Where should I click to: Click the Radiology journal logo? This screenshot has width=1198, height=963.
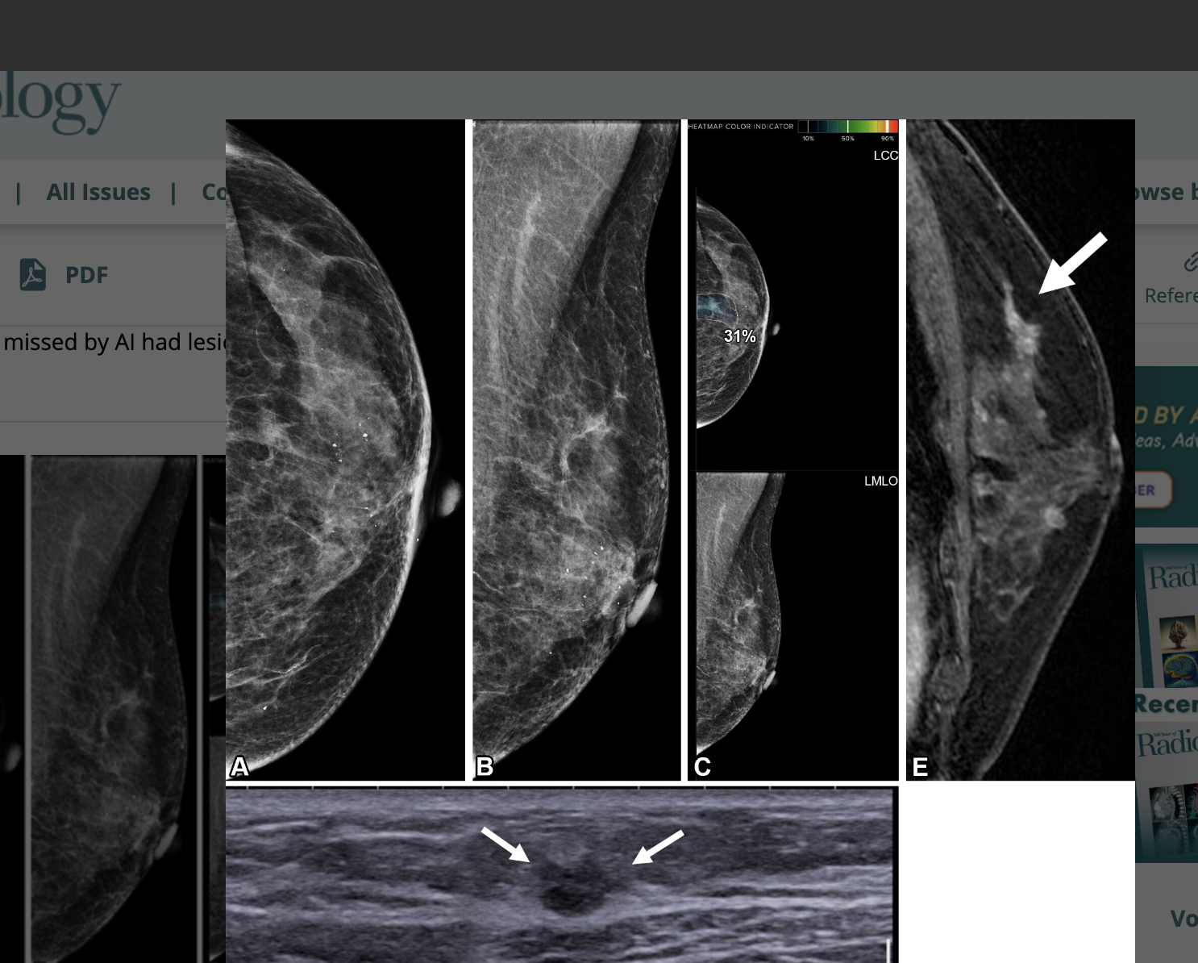point(60,102)
